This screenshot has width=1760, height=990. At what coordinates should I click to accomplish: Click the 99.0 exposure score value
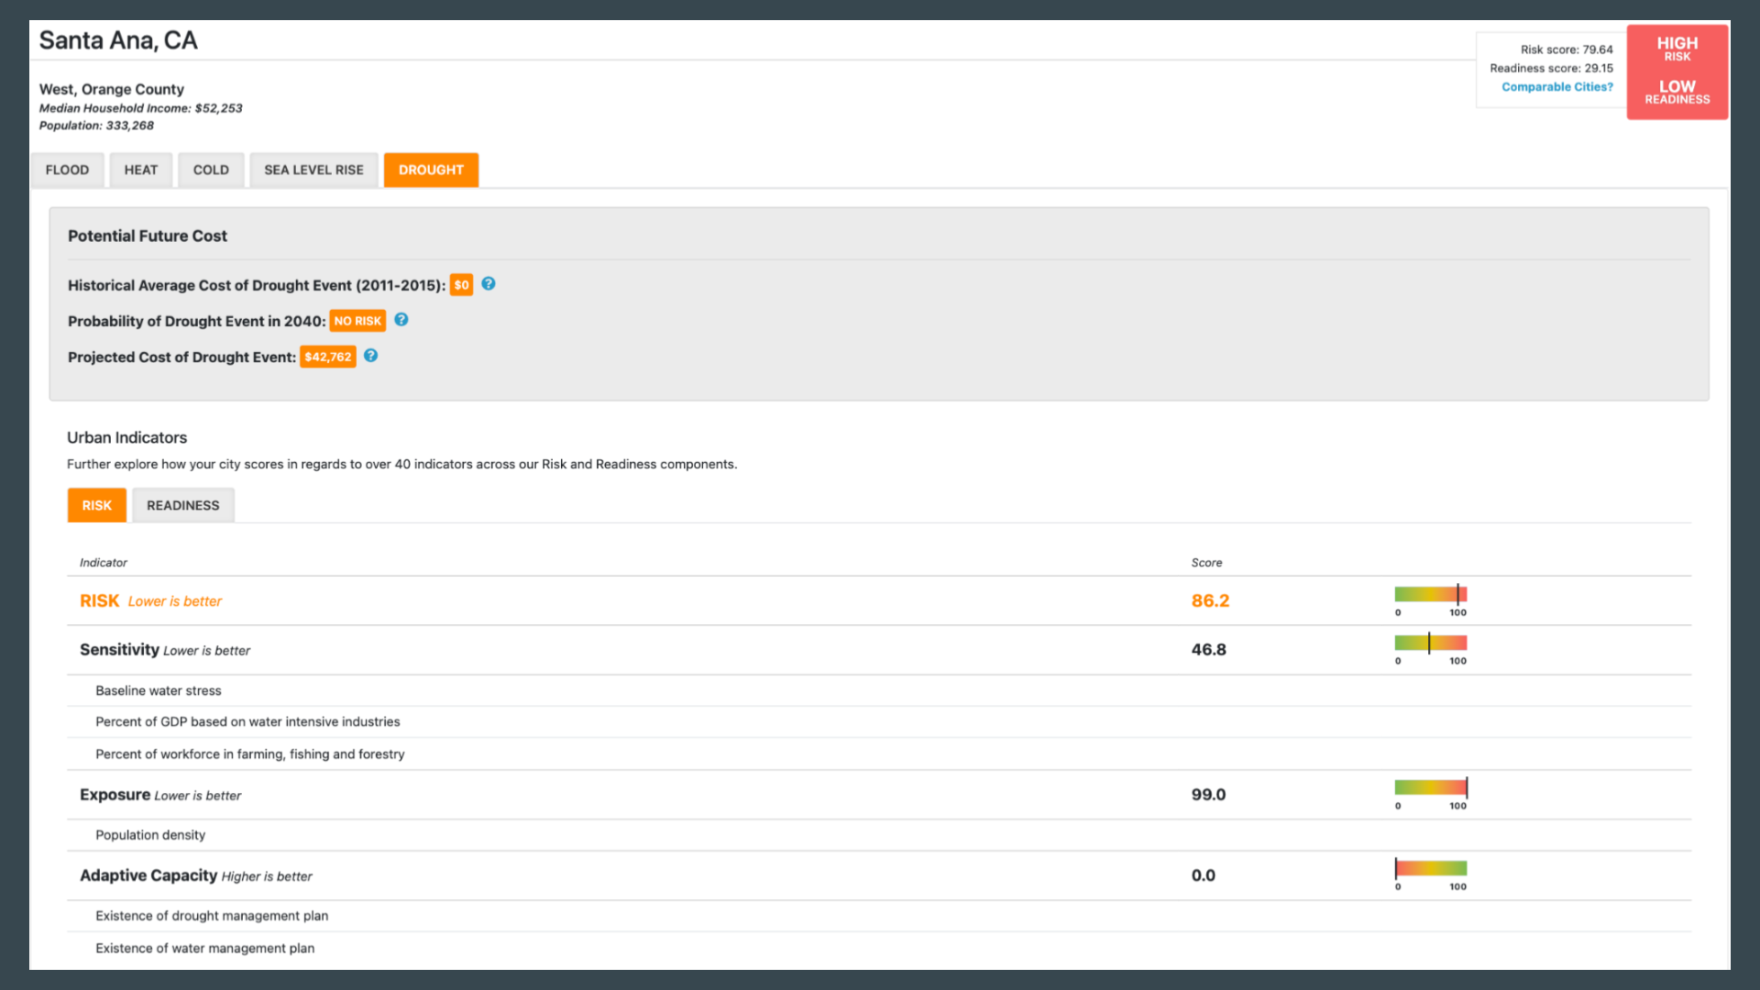coord(1208,795)
